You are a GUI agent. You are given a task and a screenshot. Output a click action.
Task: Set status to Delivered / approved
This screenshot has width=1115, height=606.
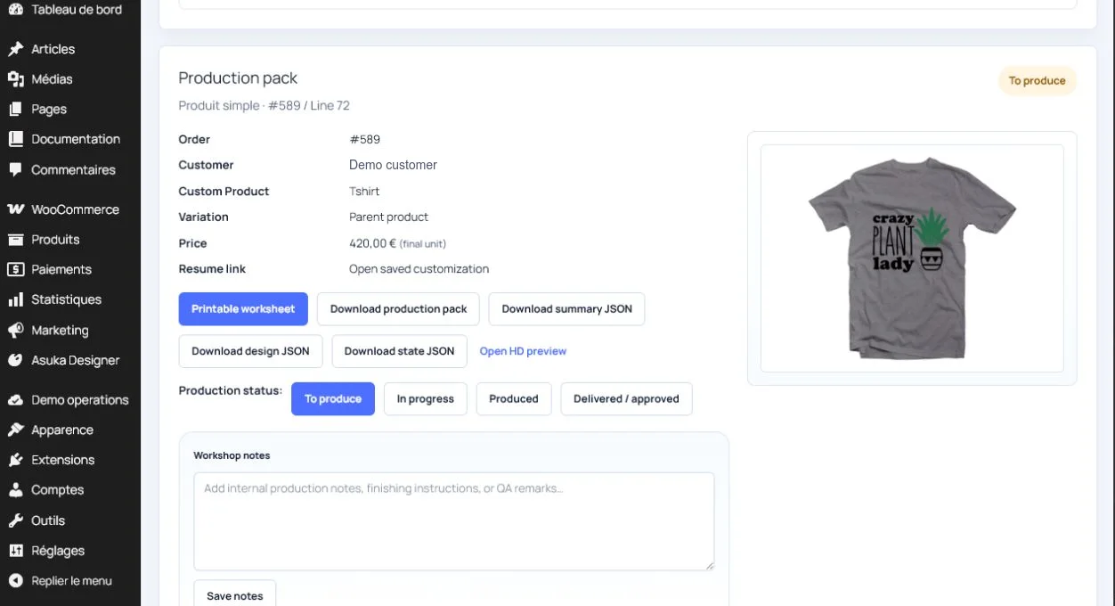(x=626, y=398)
